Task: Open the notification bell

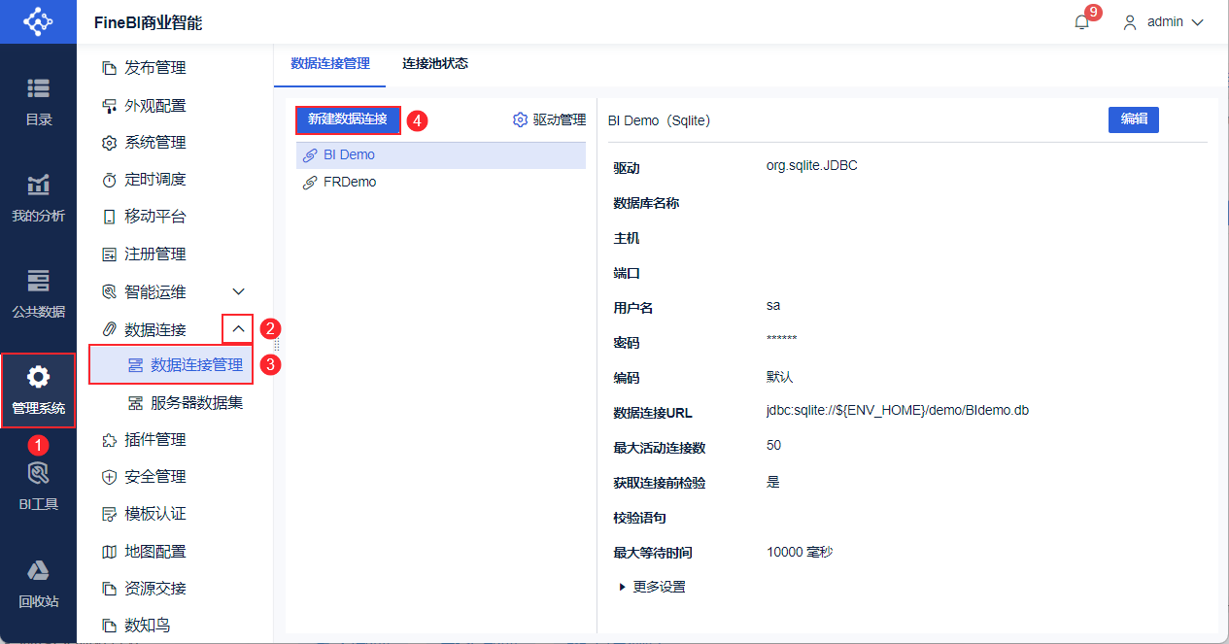Action: (1081, 22)
